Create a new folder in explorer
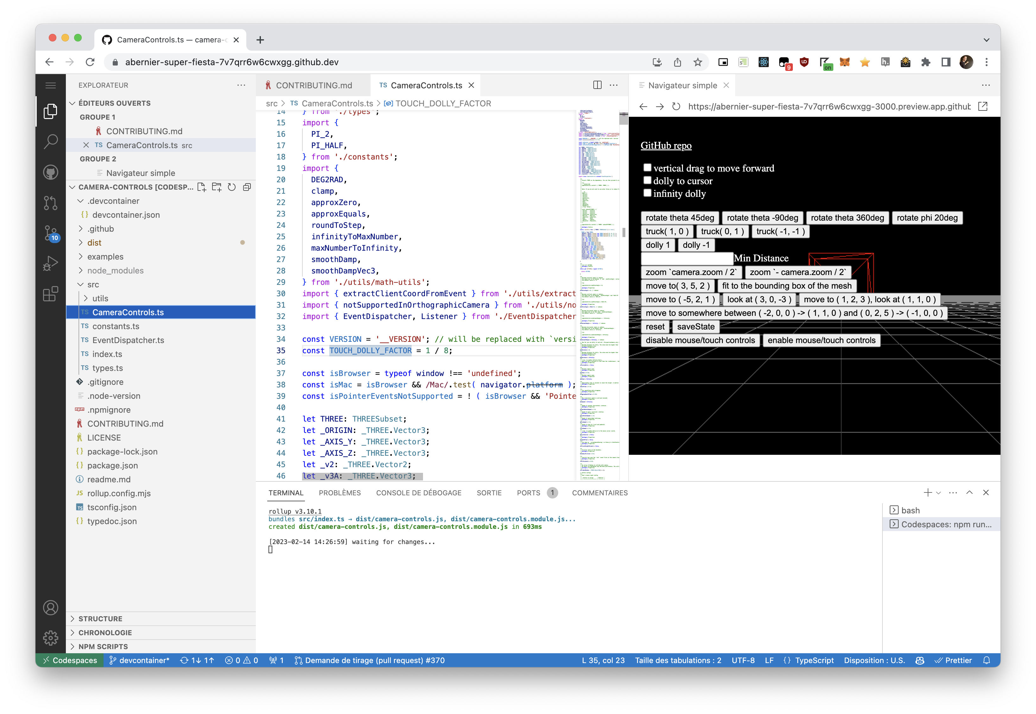1036x714 pixels. coord(217,187)
